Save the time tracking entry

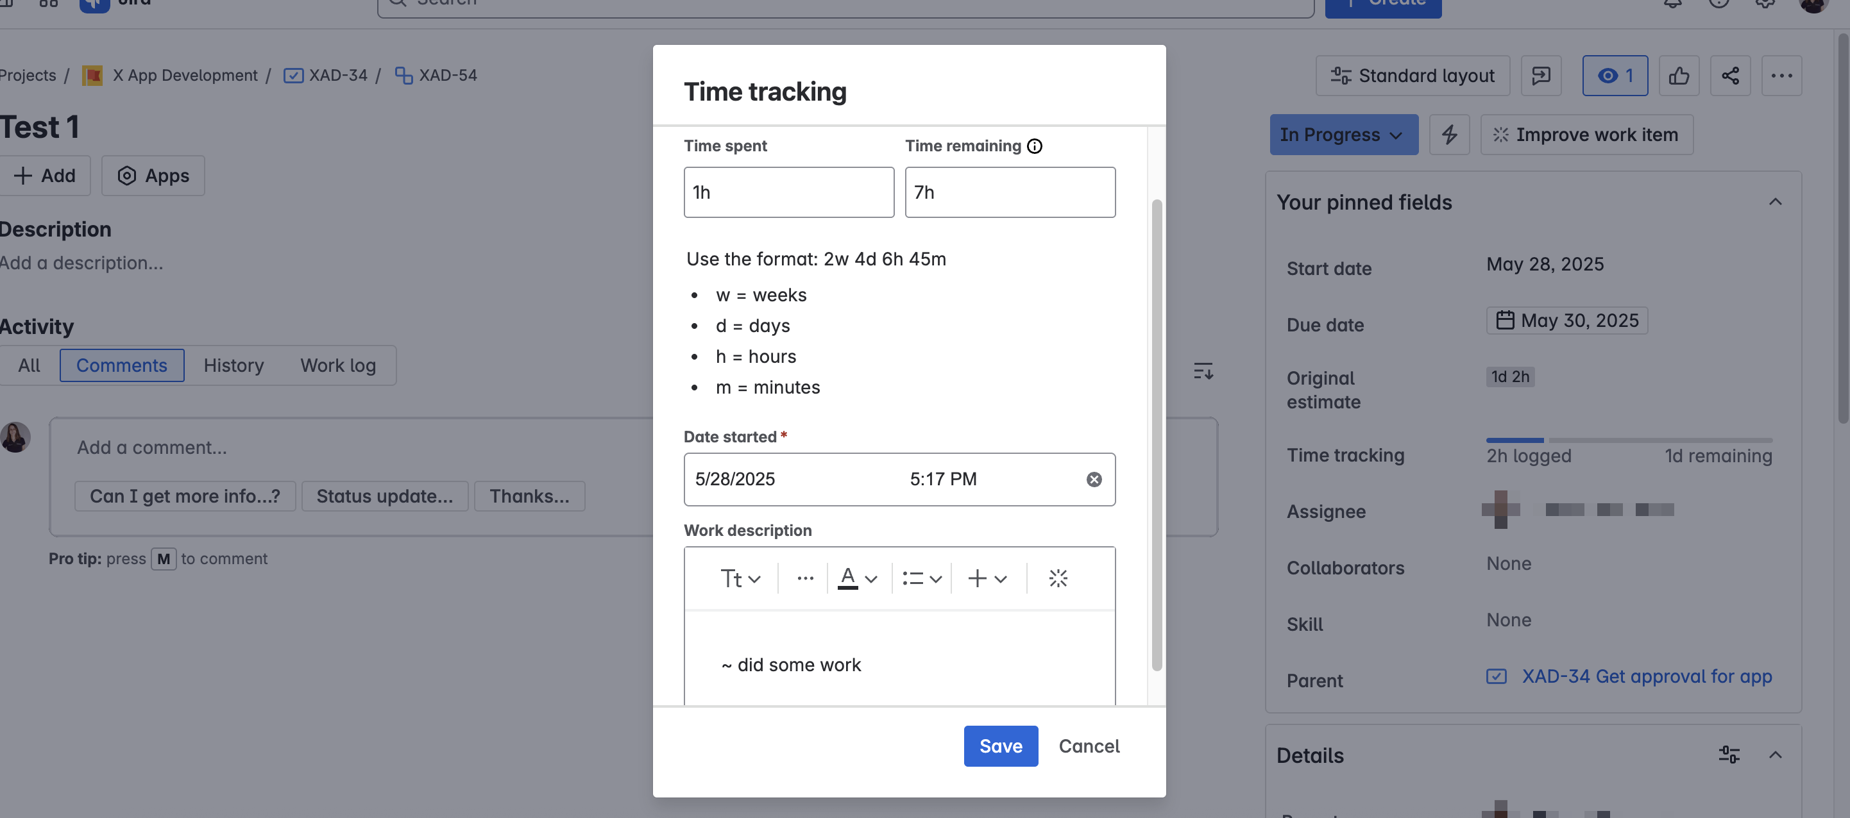pos(999,746)
